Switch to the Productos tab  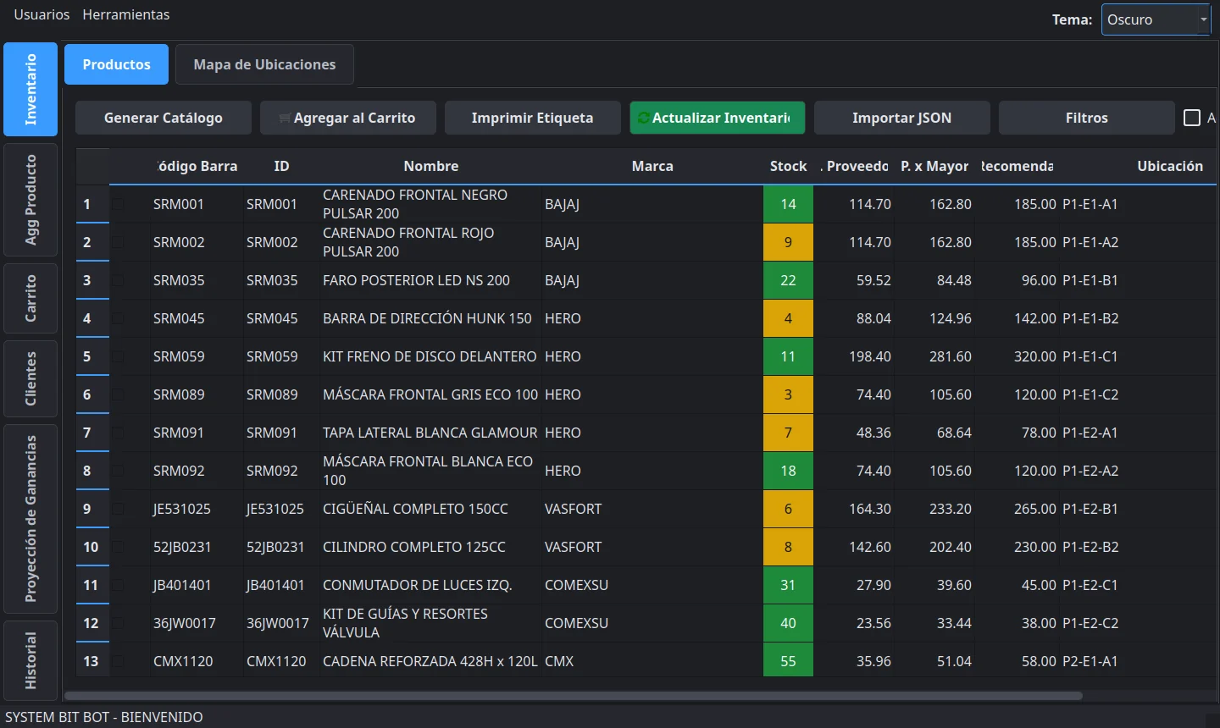coord(116,64)
